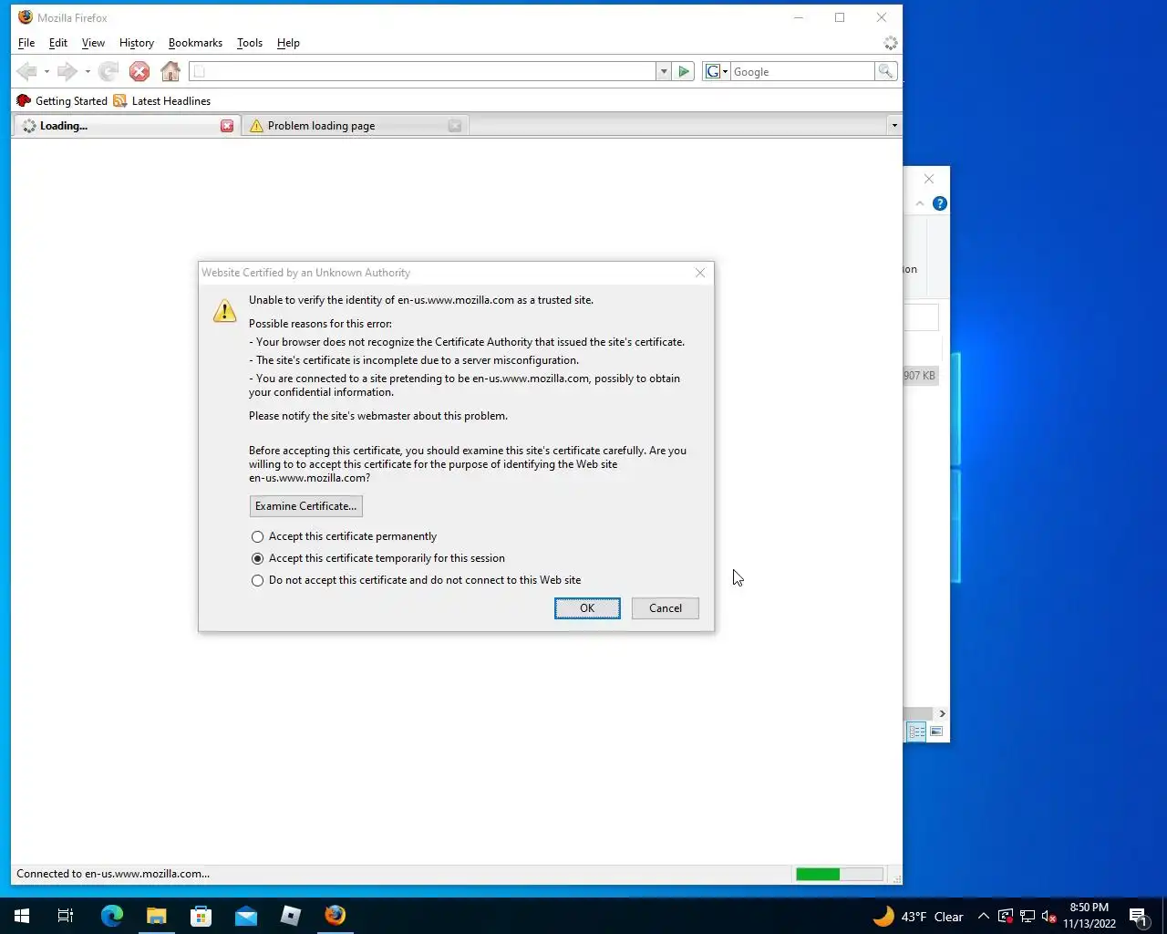Launch Microsoft Edge from the taskbar
The height and width of the screenshot is (934, 1167).
click(x=112, y=916)
